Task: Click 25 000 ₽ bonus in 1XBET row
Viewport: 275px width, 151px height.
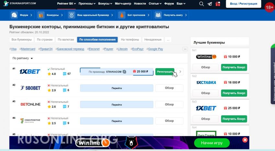Action: pyautogui.click(x=140, y=71)
